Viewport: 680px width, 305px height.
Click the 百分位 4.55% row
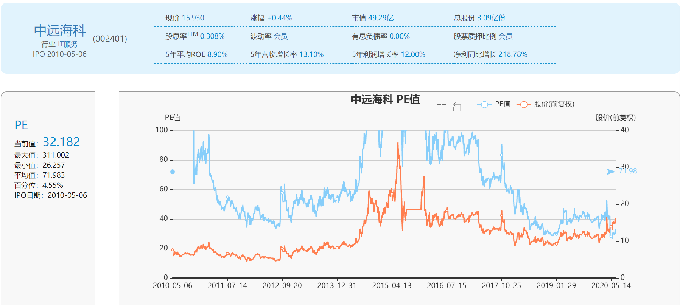click(x=39, y=185)
